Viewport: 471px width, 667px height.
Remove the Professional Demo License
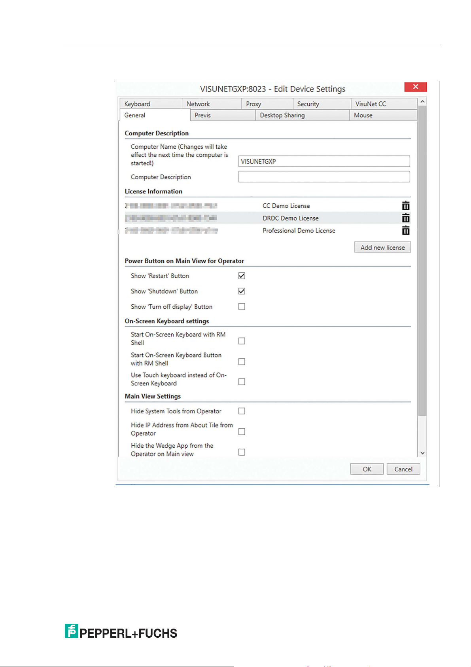pyautogui.click(x=406, y=230)
